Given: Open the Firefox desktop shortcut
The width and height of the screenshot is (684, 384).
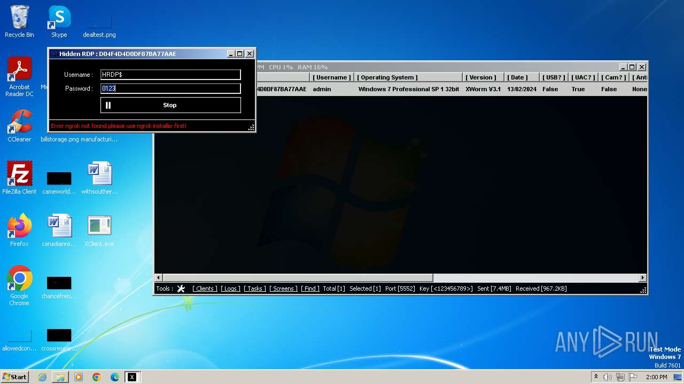Looking at the screenshot, I should [19, 230].
